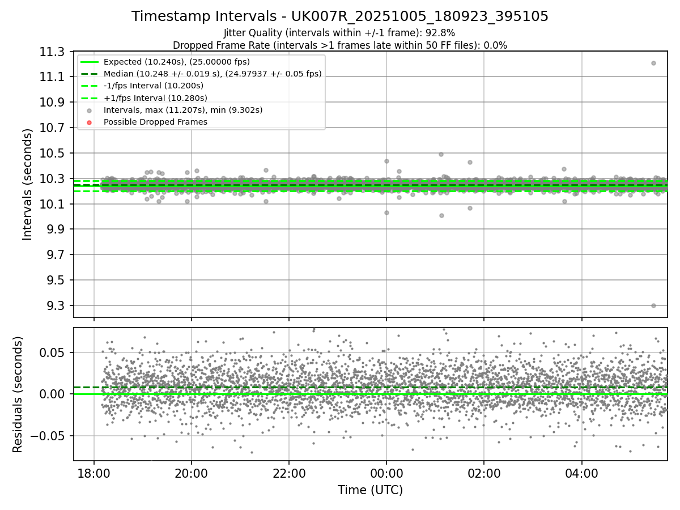Click the 02:00 x-axis tick label
Viewport: 680px width, 510px height.
484,473
